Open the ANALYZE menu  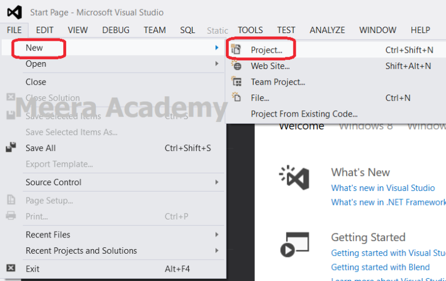327,30
